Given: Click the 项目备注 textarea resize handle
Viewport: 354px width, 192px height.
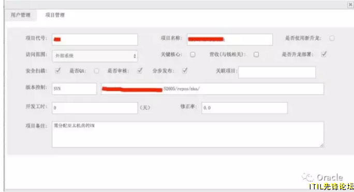Looking at the screenshot, I should point(322,145).
